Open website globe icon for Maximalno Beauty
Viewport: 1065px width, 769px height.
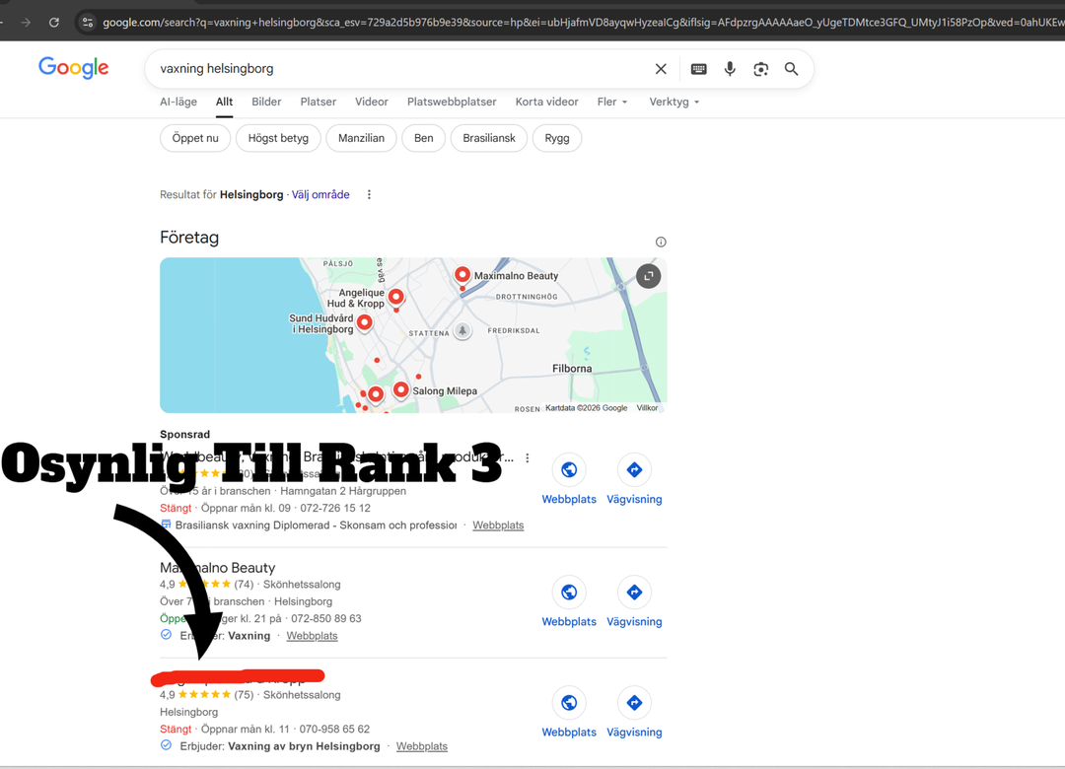click(x=569, y=593)
